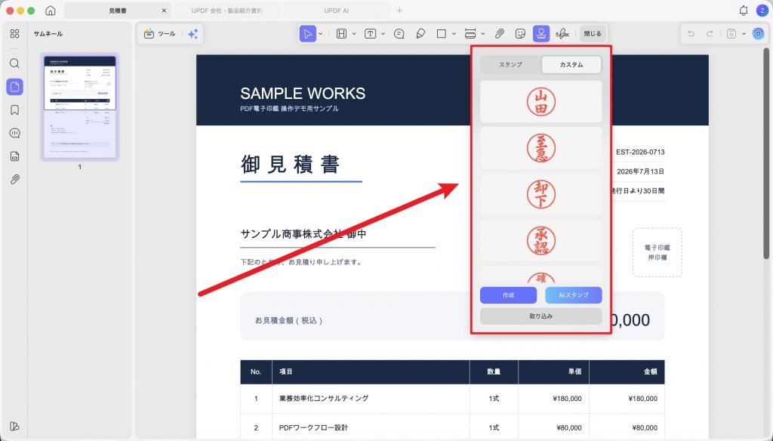
Task: Expand the cursor tool dropdown arrow
Action: (x=320, y=33)
